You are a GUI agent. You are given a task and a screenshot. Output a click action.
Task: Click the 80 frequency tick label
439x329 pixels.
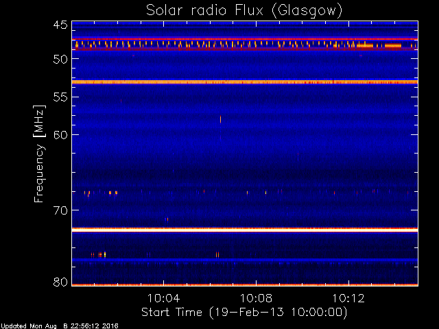(60, 282)
